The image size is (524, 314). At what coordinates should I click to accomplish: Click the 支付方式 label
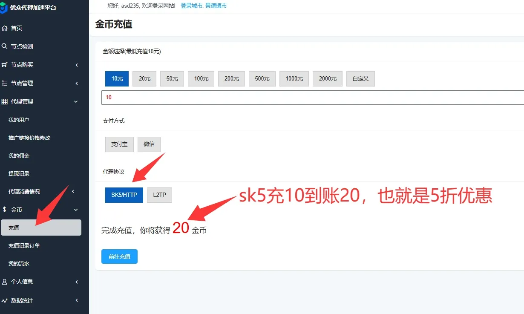point(114,121)
